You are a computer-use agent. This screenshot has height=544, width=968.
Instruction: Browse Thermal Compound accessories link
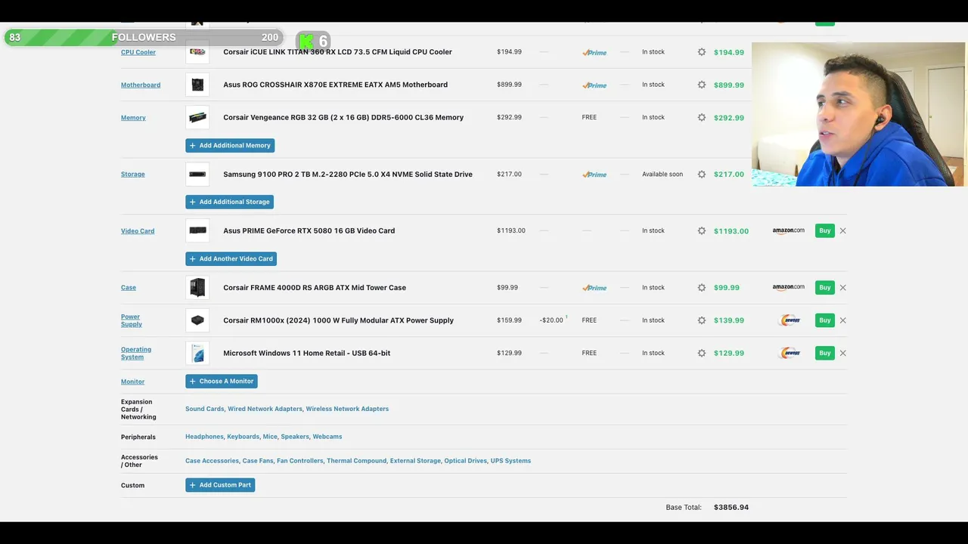click(356, 461)
